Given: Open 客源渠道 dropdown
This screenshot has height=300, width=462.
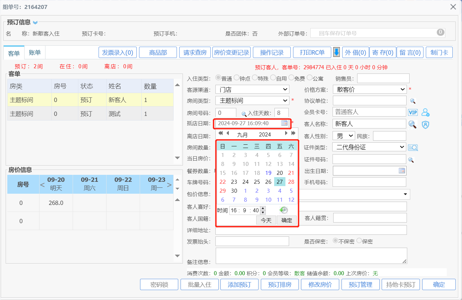Looking at the screenshot, I should point(252,89).
